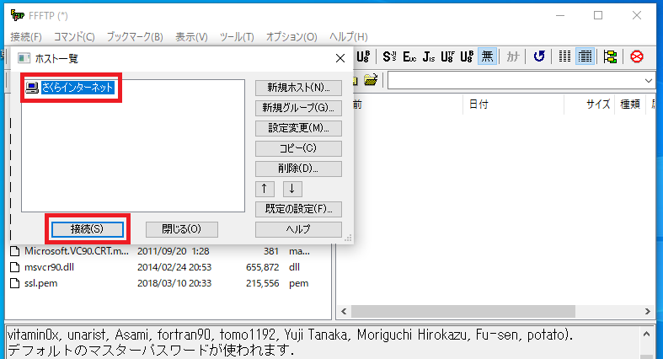Viewport: 663px width, 359px height.
Task: Select the さくらインターネット host entry
Action: coord(78,88)
